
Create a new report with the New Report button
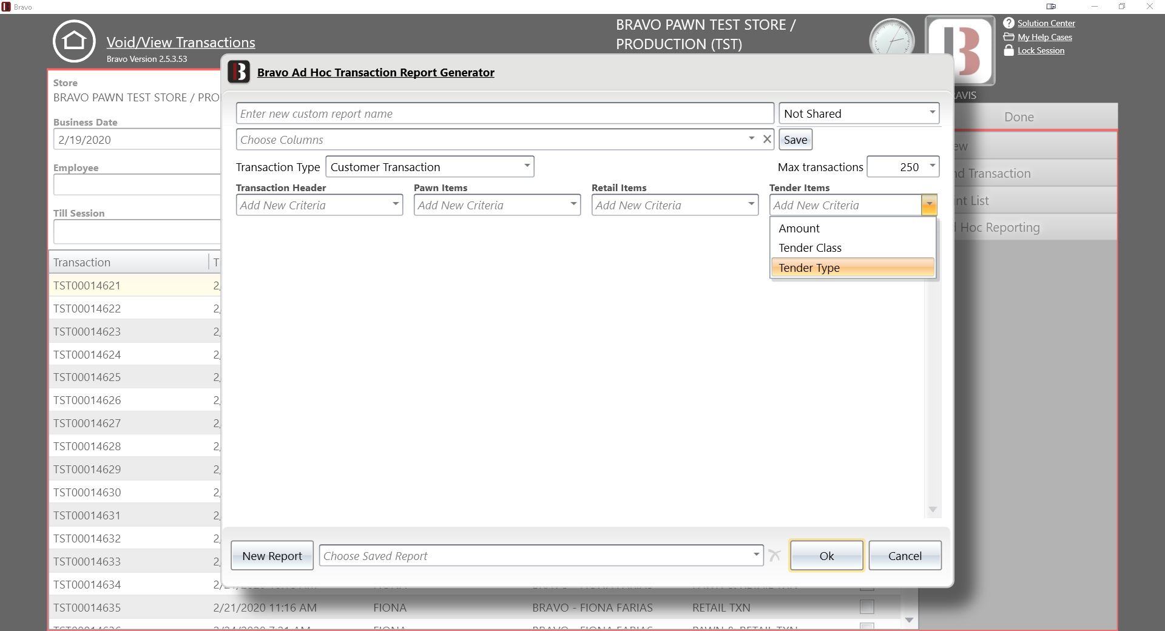pos(272,555)
